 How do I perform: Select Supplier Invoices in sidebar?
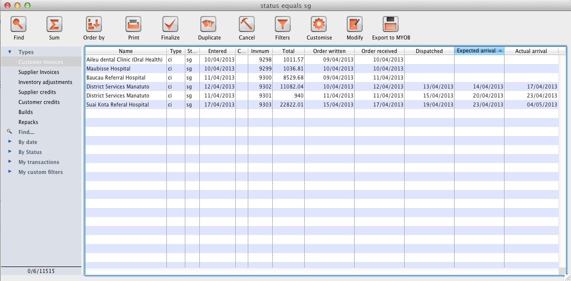click(38, 72)
